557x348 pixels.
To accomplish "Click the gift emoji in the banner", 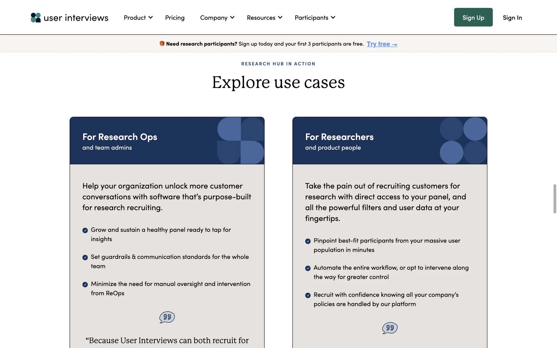I will [162, 43].
